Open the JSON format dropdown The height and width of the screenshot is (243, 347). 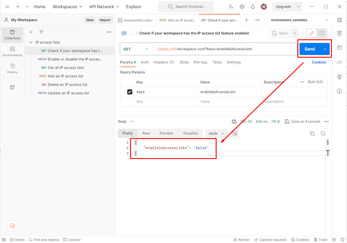pyautogui.click(x=216, y=133)
